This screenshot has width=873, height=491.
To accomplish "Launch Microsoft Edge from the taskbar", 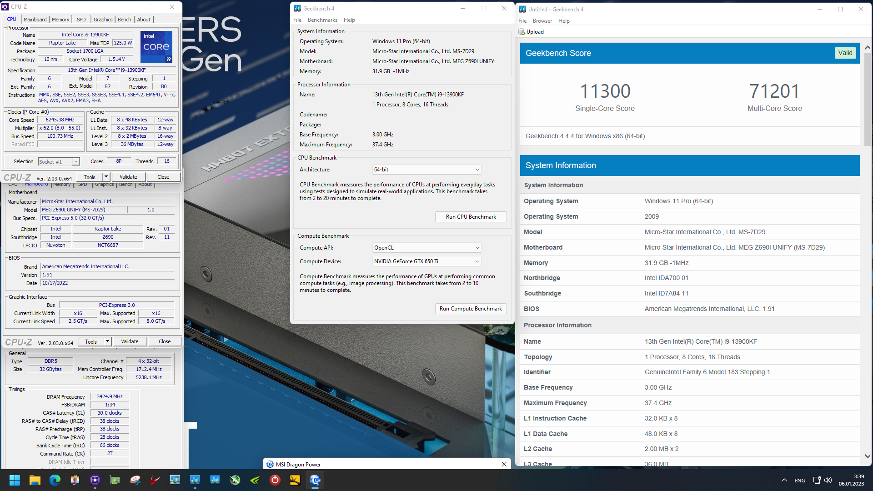I will (x=55, y=480).
